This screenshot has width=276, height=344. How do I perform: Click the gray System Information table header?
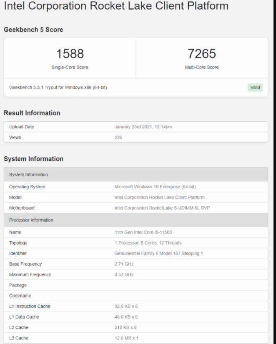136,174
